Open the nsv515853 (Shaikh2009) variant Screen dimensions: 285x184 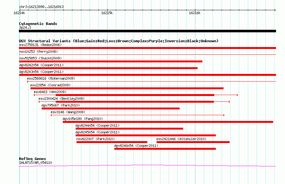pos(40,58)
